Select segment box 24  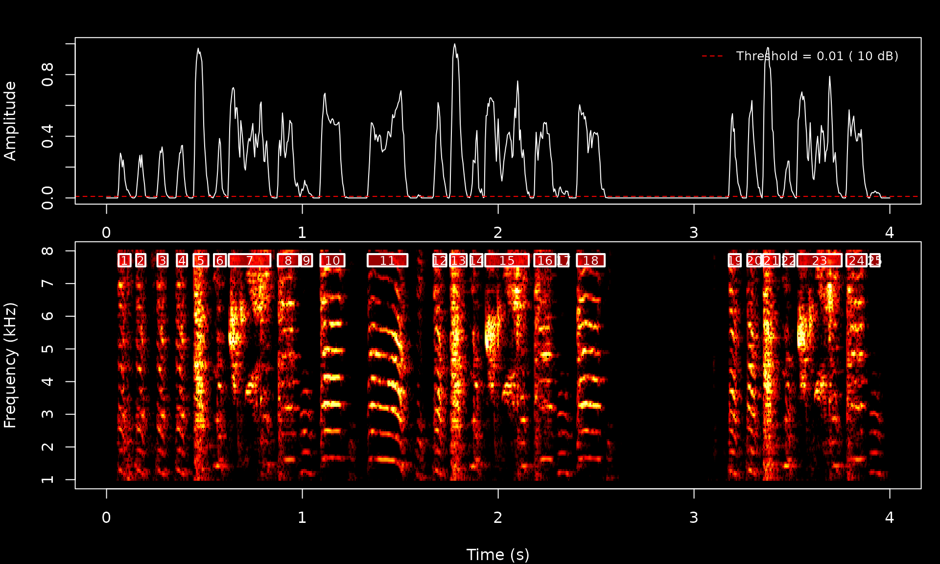[856, 260]
